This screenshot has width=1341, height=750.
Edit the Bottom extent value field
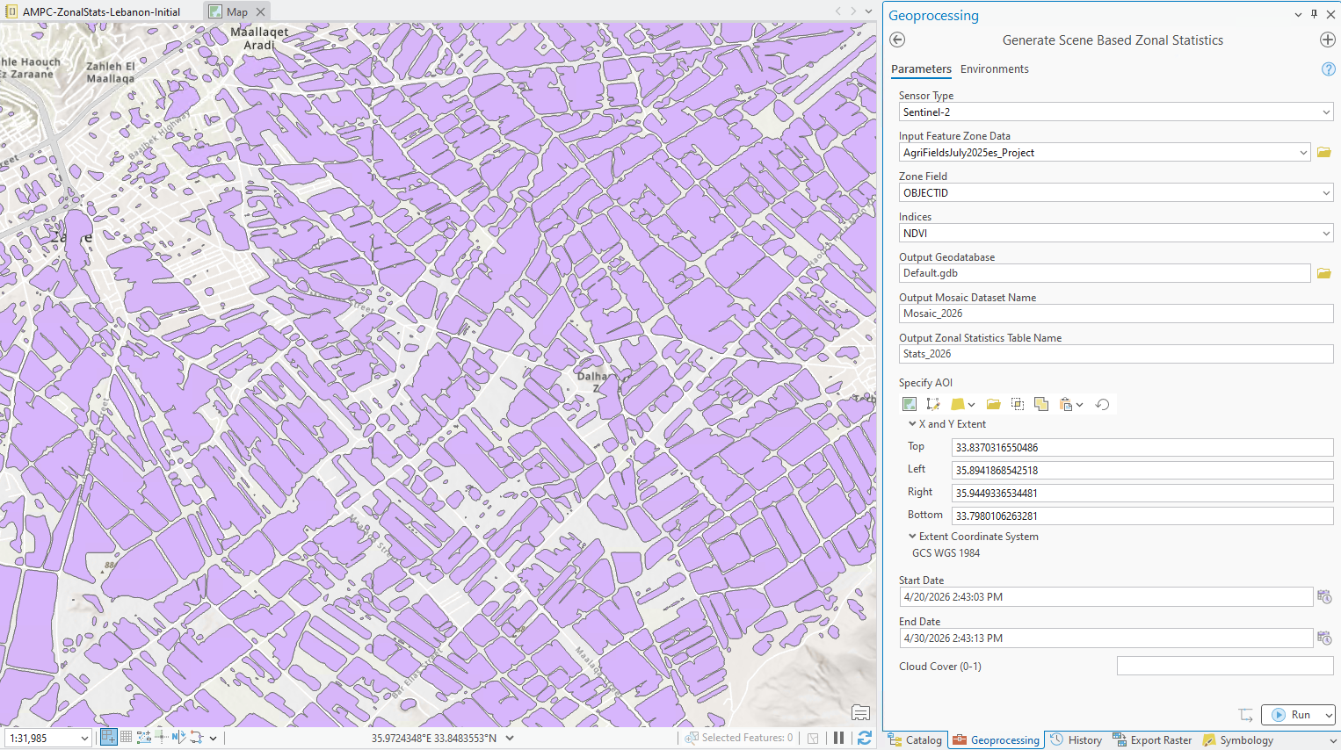pyautogui.click(x=1142, y=516)
